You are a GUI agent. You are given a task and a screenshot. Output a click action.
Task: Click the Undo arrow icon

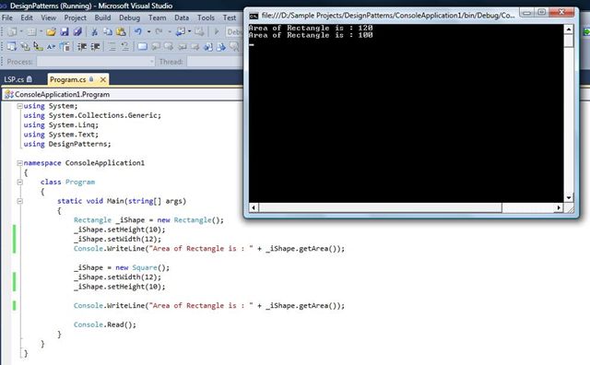[137, 31]
